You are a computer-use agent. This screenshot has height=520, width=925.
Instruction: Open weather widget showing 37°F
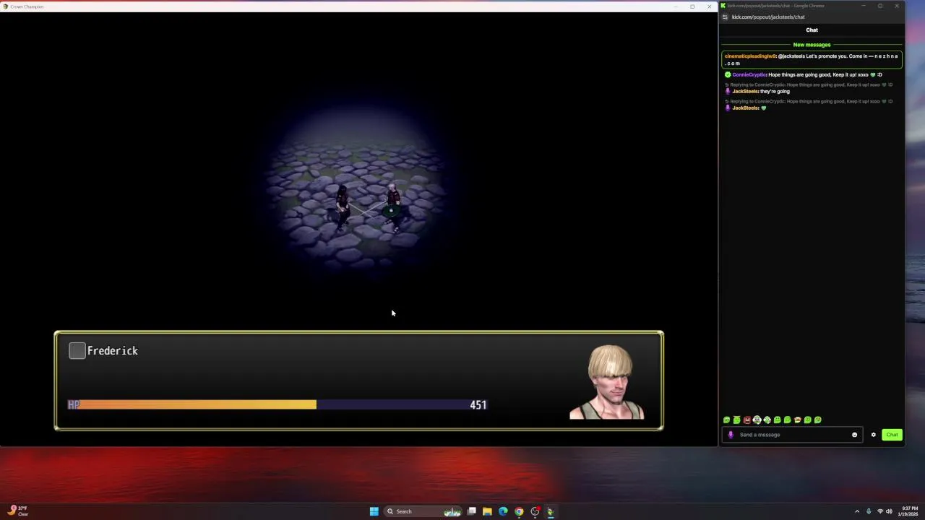tap(17, 511)
